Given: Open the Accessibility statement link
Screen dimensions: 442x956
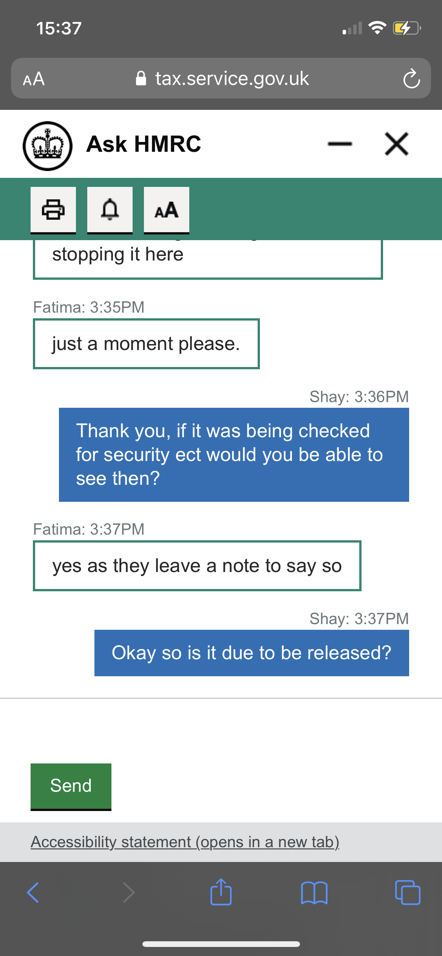Looking at the screenshot, I should (185, 842).
